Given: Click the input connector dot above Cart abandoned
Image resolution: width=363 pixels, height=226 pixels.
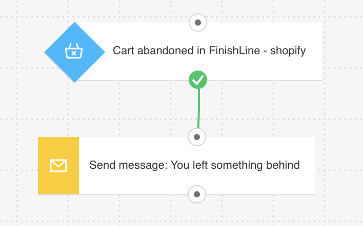Looking at the screenshot, I should pos(198,22).
